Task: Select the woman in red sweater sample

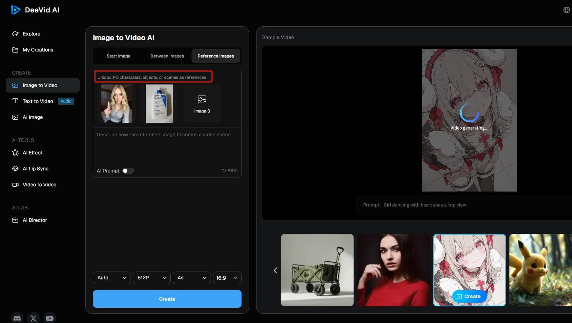Action: [x=393, y=270]
